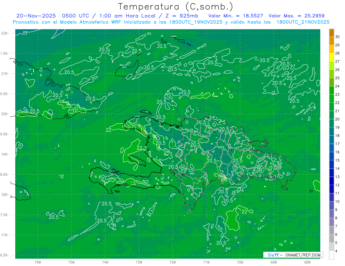The height and width of the screenshot is (266, 345).
Task: Click the dark orange swatch above legend 30
Action: tap(331, 33)
